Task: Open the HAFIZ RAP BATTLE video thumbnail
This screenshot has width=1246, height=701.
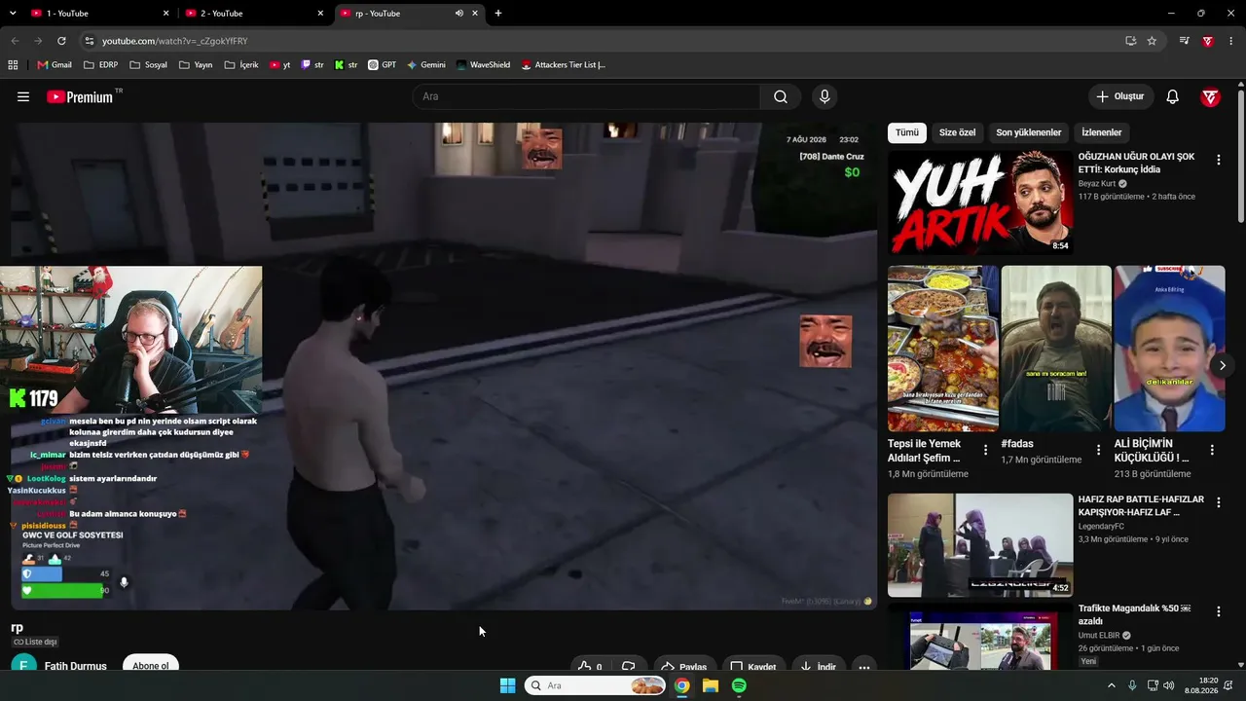Action: click(980, 545)
